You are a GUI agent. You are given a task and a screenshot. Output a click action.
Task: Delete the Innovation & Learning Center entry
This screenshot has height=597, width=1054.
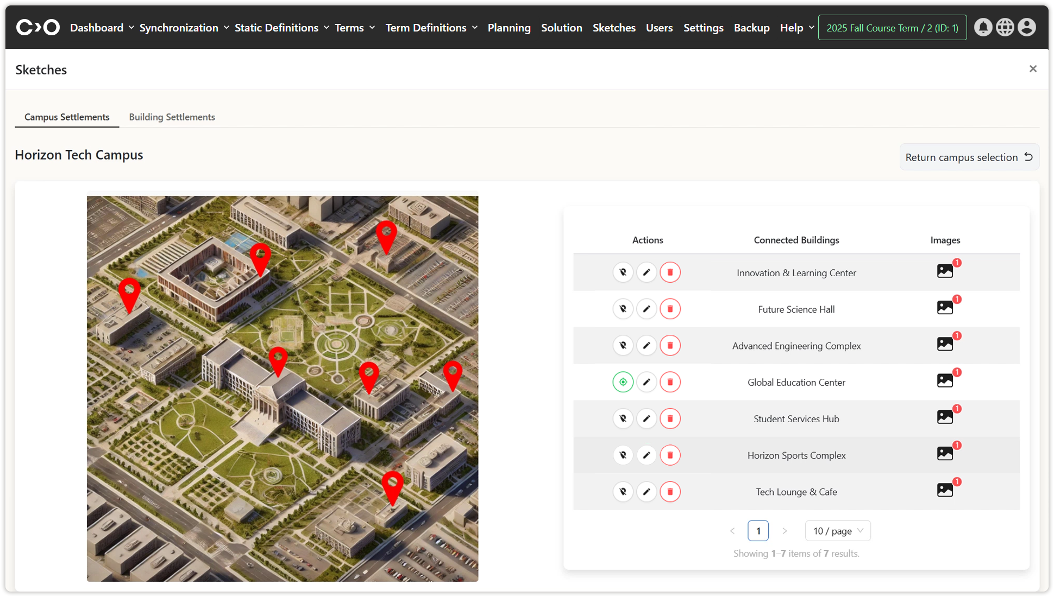[670, 272]
